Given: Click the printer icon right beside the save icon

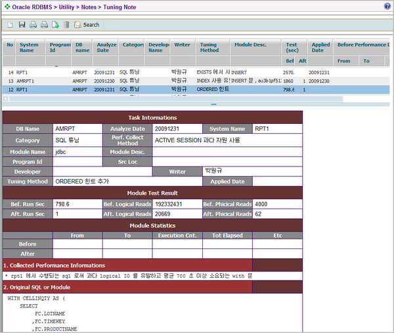Looking at the screenshot, I should [33, 24].
